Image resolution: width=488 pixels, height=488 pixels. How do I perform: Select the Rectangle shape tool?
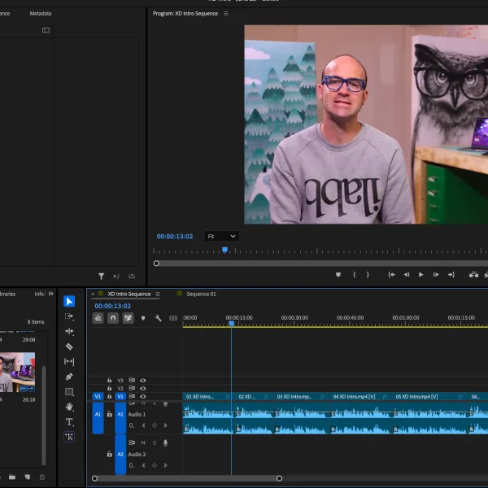pyautogui.click(x=69, y=392)
